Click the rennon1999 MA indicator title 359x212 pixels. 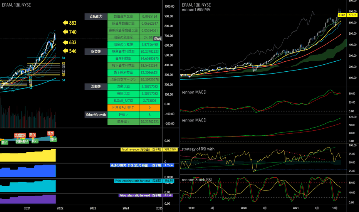pos(196,10)
